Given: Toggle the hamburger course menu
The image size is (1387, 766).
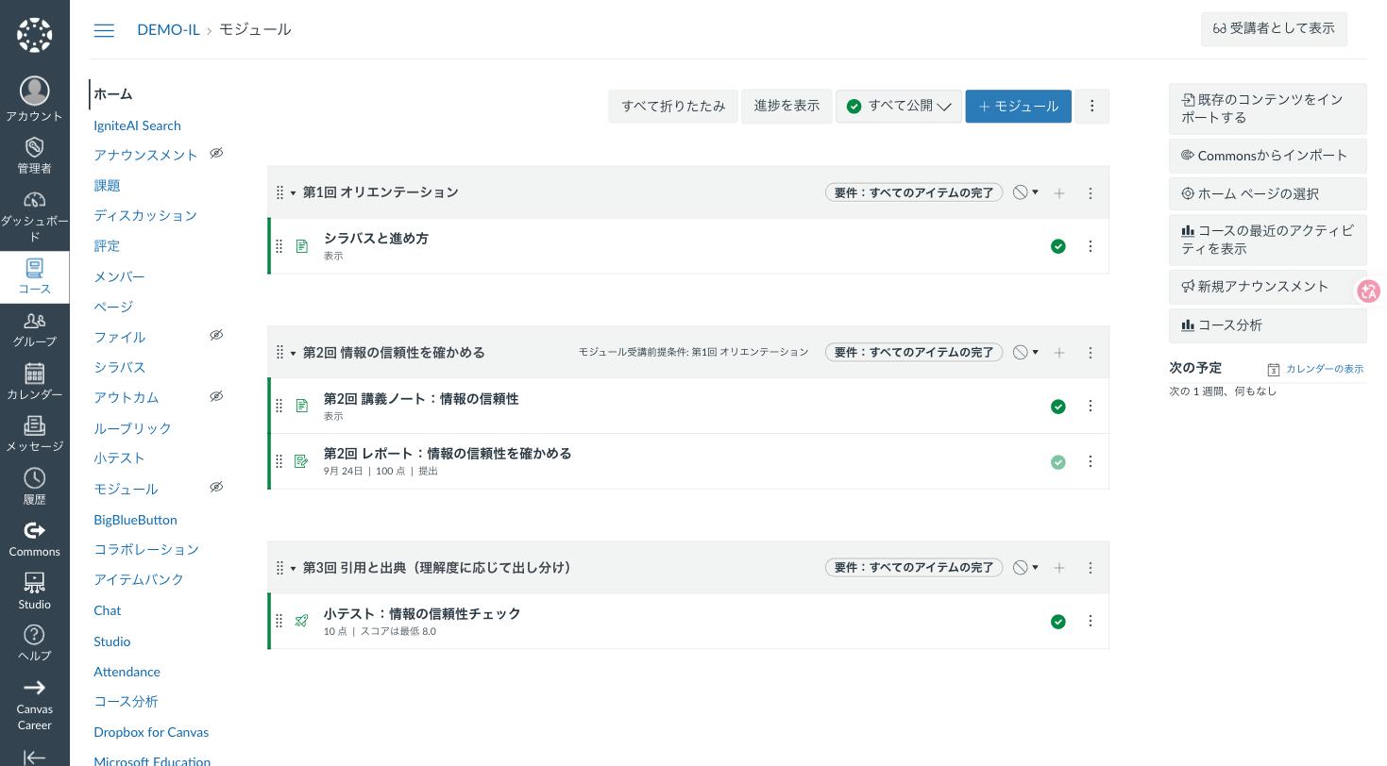Looking at the screenshot, I should (x=104, y=30).
